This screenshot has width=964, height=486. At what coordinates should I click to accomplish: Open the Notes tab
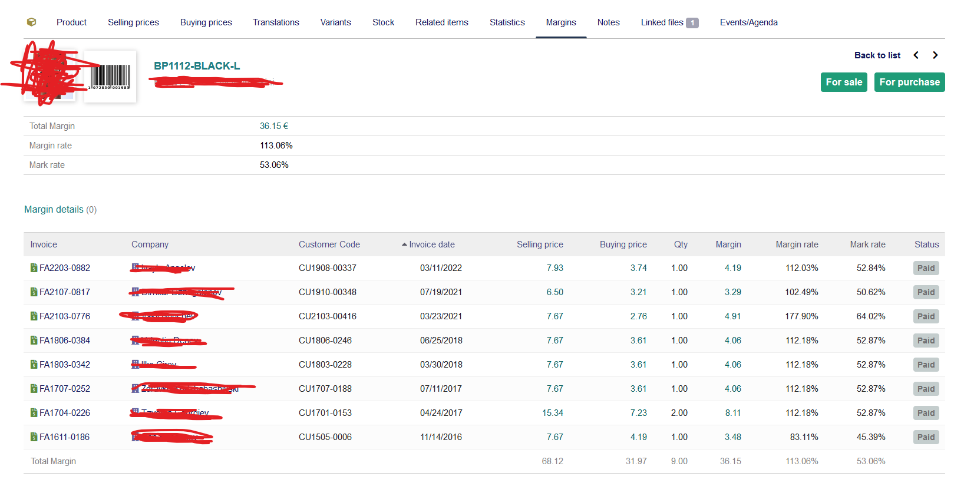pyautogui.click(x=609, y=22)
